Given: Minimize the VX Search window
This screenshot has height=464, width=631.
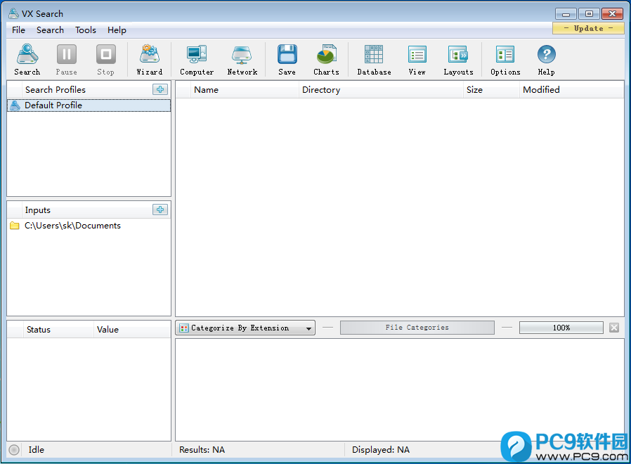Looking at the screenshot, I should click(566, 14).
